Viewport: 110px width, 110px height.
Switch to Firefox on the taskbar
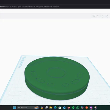tap(69, 108)
